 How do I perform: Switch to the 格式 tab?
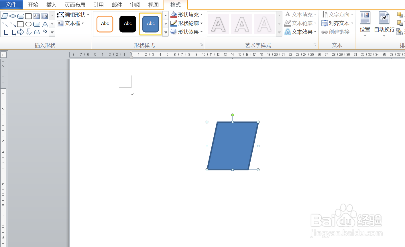click(x=176, y=5)
